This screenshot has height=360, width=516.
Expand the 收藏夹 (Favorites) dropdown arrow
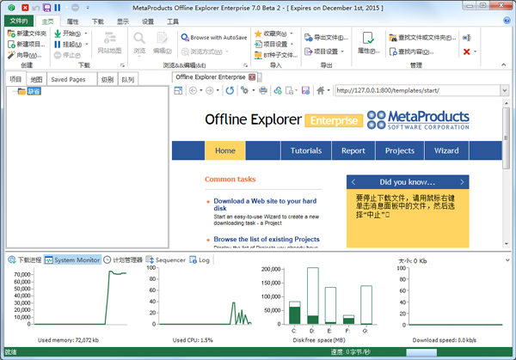coord(292,34)
